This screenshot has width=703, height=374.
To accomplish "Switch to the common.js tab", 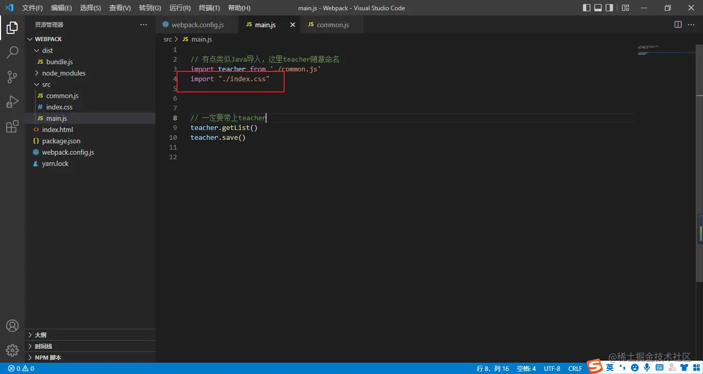I will pos(332,25).
